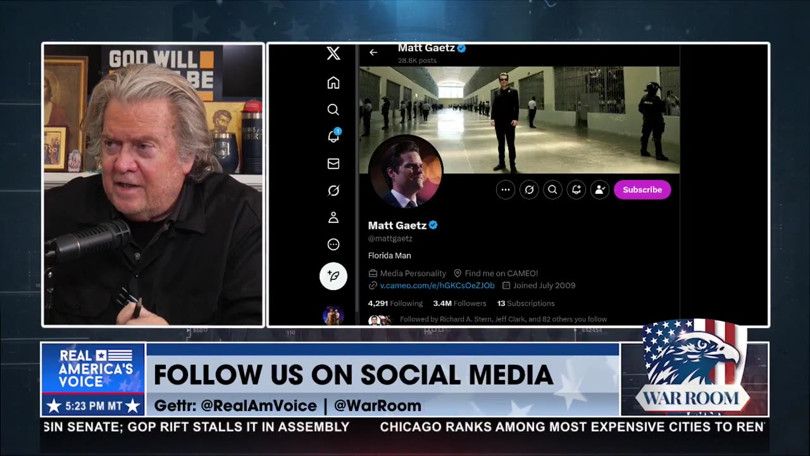810x456 pixels.
Task: Click the search posts button on profile
Action: point(552,189)
